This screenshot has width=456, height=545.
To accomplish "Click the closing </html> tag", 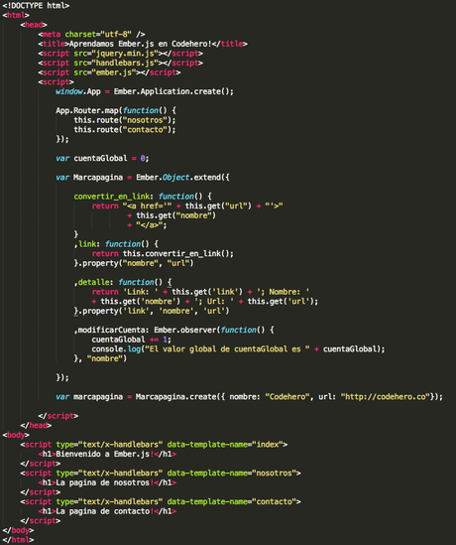I will (x=18, y=540).
